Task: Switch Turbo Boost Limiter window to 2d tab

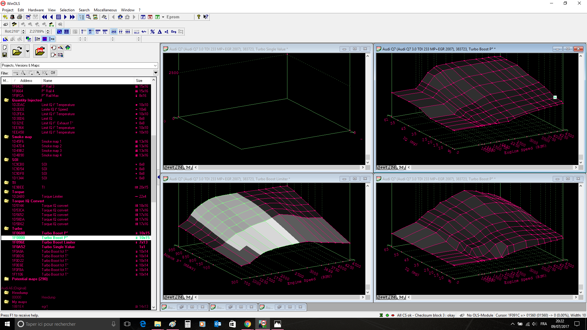Action: coord(180,297)
